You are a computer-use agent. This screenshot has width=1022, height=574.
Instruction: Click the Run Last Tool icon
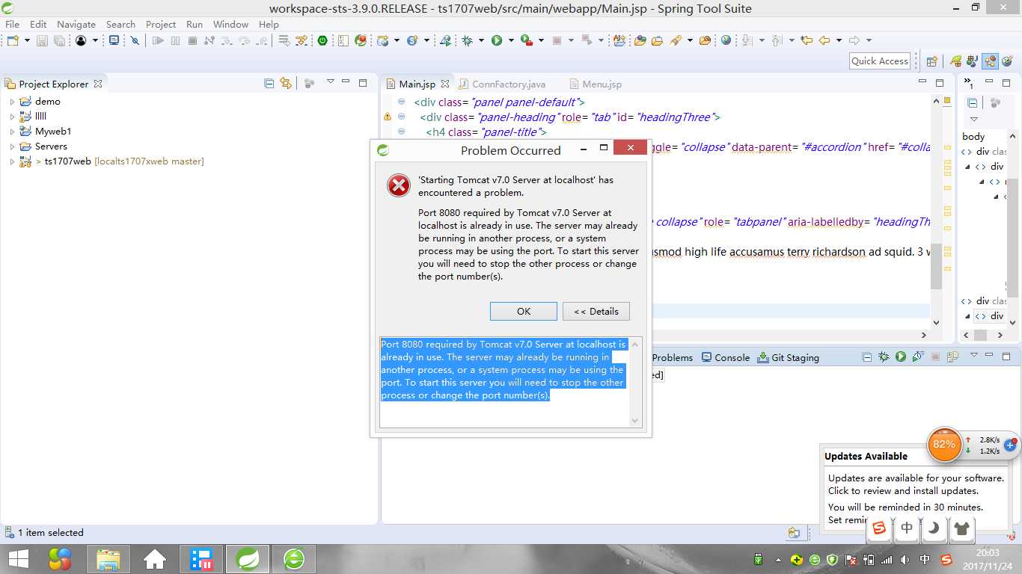[x=526, y=40]
